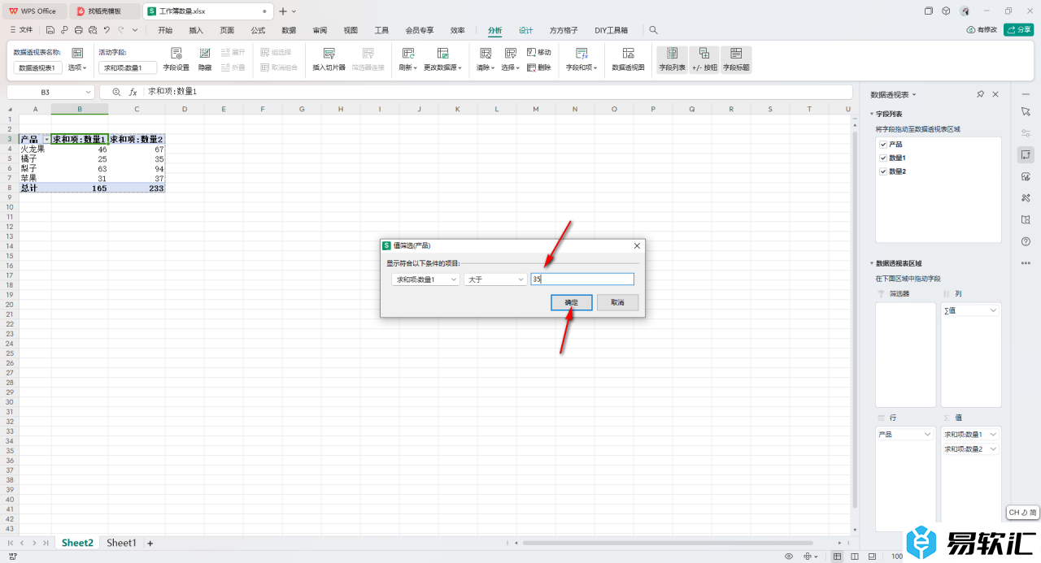
Task: Toggle the 数量2 field checkbox
Action: pyautogui.click(x=883, y=171)
